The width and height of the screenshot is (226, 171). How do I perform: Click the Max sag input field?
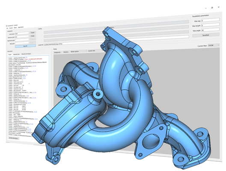coord(210,20)
